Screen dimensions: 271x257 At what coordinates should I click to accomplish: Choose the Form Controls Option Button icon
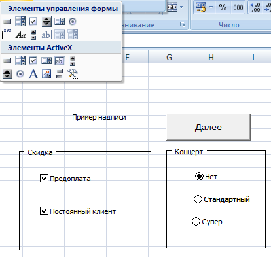73,22
